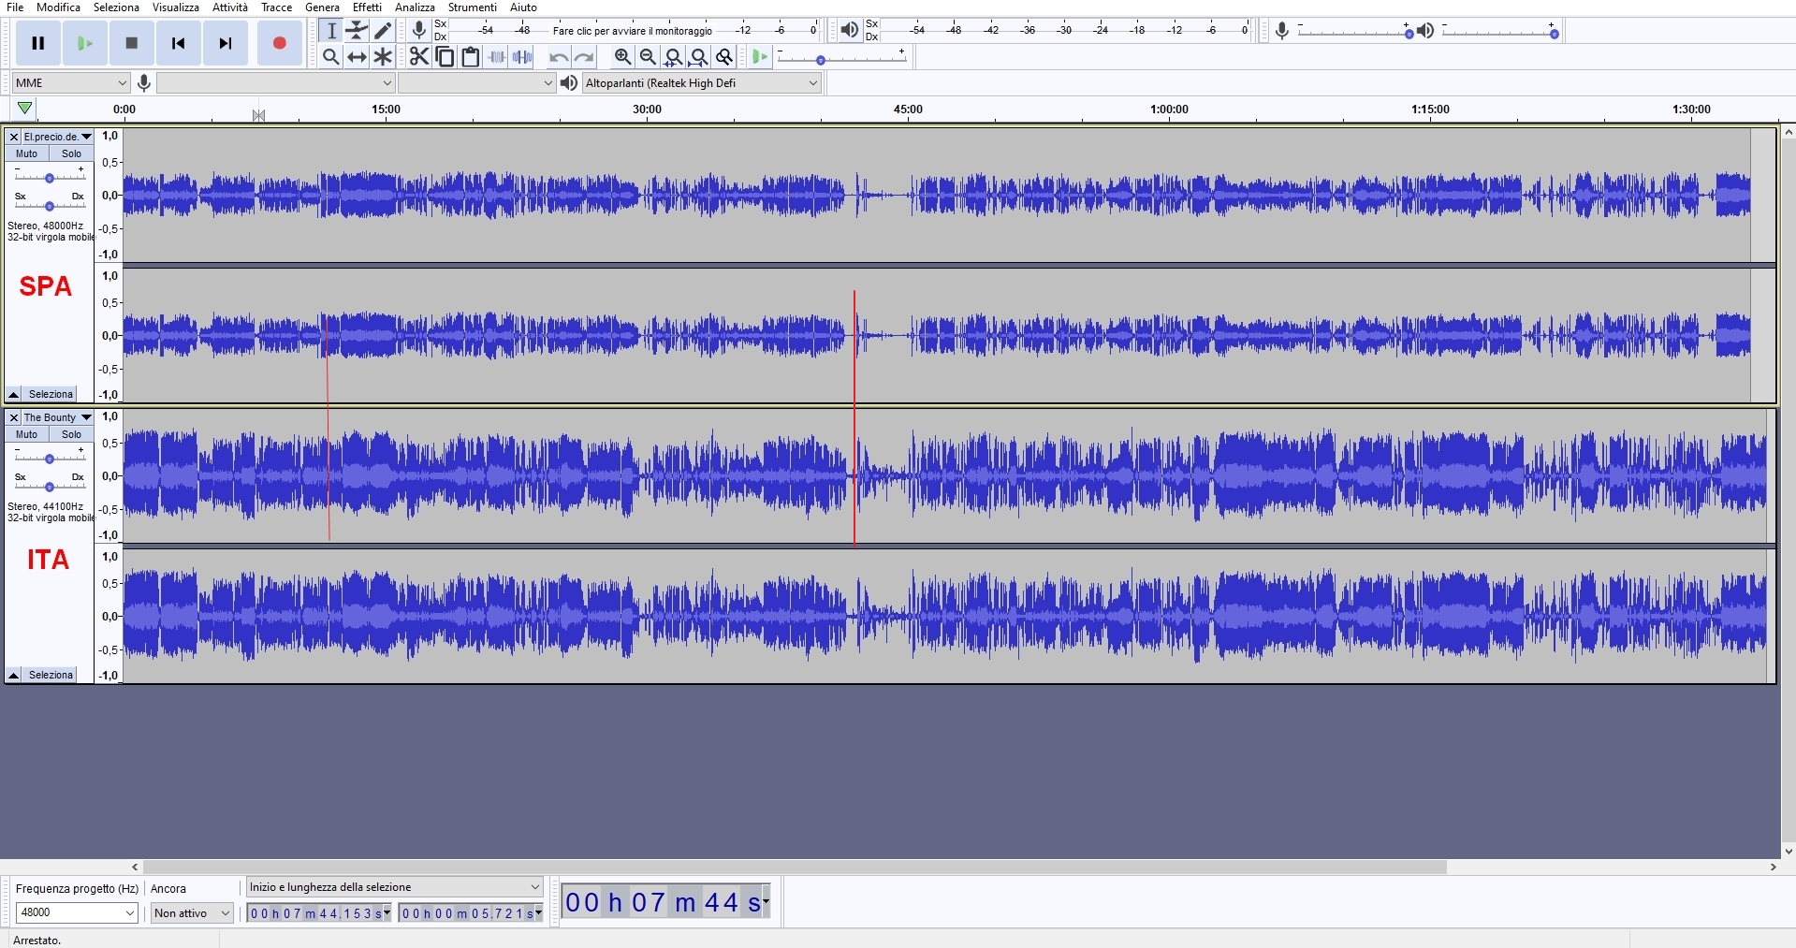This screenshot has height=948, width=1796.
Task: Open the El precio de track menu
Action: [58, 137]
